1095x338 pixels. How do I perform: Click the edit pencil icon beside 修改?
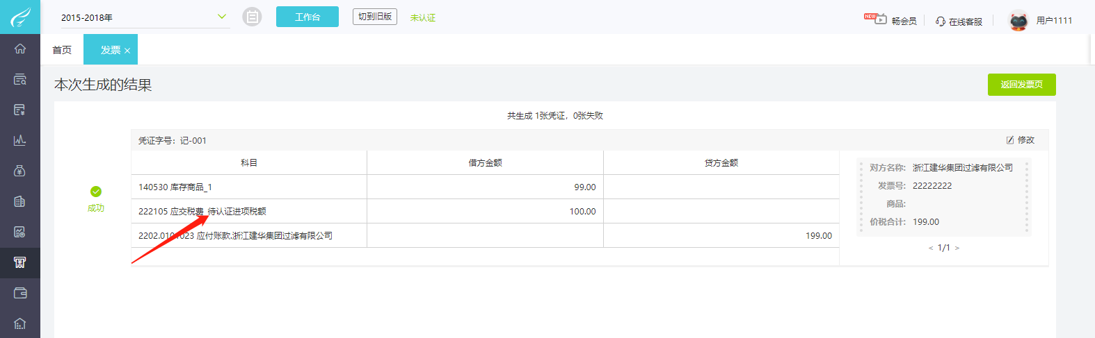[x=1010, y=140]
